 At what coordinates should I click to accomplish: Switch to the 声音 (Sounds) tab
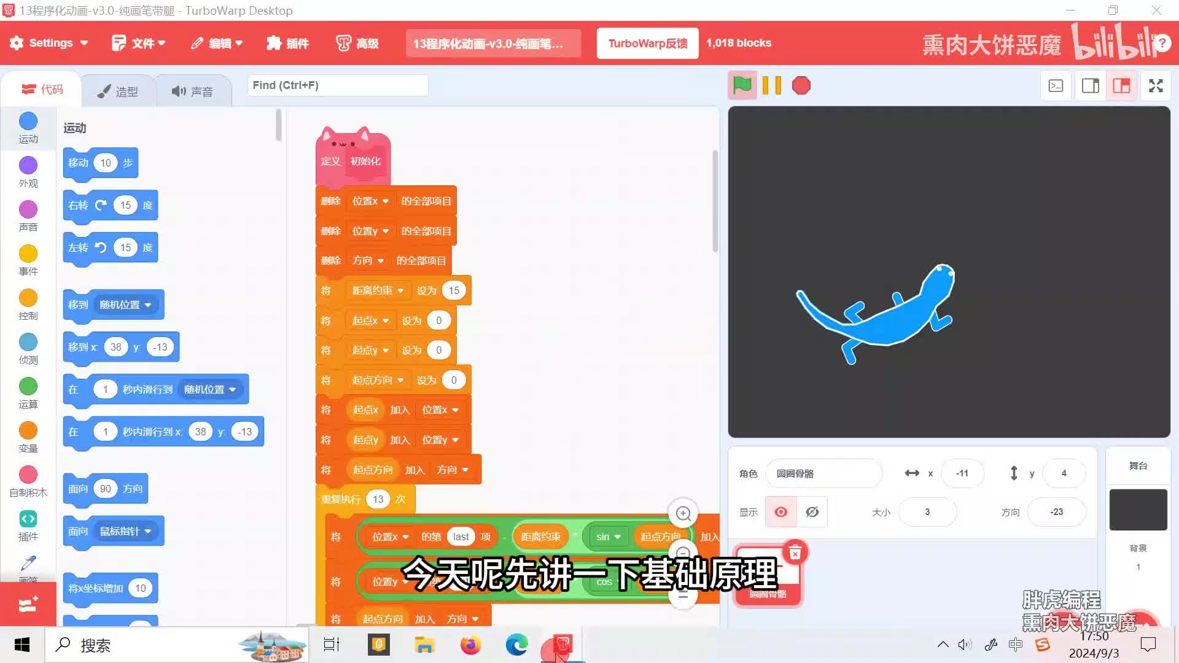[x=193, y=91]
